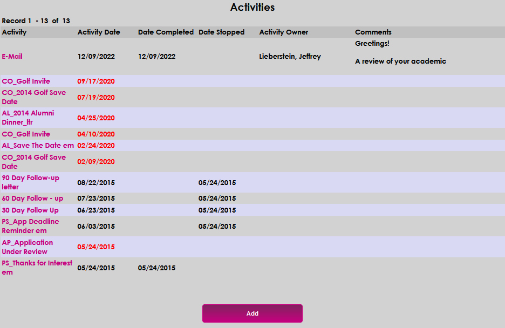Click the Activity column header

13,32
